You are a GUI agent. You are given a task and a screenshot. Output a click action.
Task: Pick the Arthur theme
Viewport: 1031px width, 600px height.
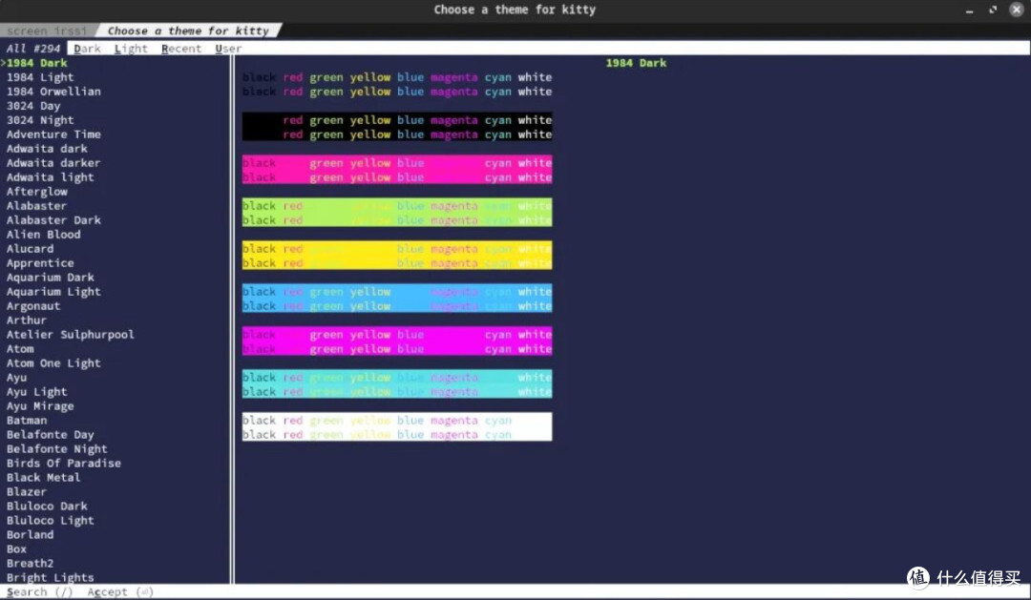pyautogui.click(x=27, y=321)
